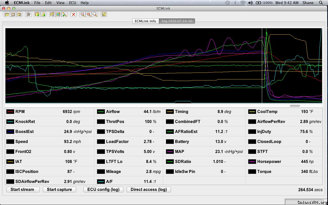The width and height of the screenshot is (328, 205).
Task: Click the red RPM color swatch
Action: click(x=10, y=112)
